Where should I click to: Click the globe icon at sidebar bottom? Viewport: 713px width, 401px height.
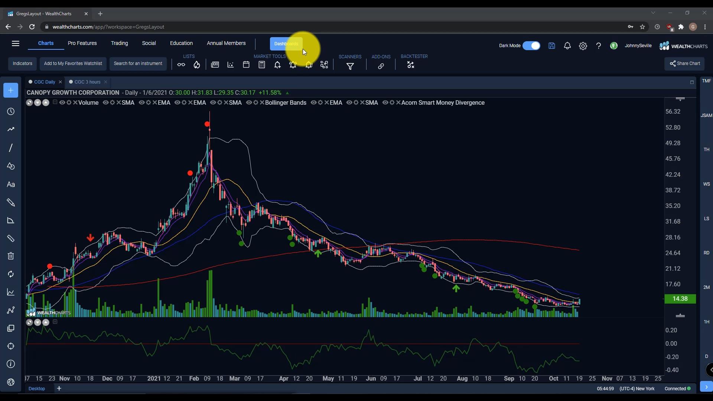coord(11,382)
